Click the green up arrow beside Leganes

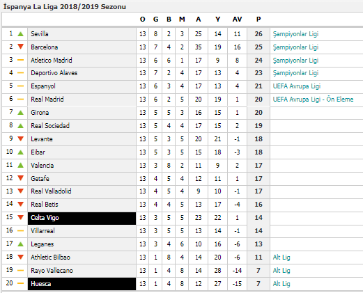[x=21, y=244]
